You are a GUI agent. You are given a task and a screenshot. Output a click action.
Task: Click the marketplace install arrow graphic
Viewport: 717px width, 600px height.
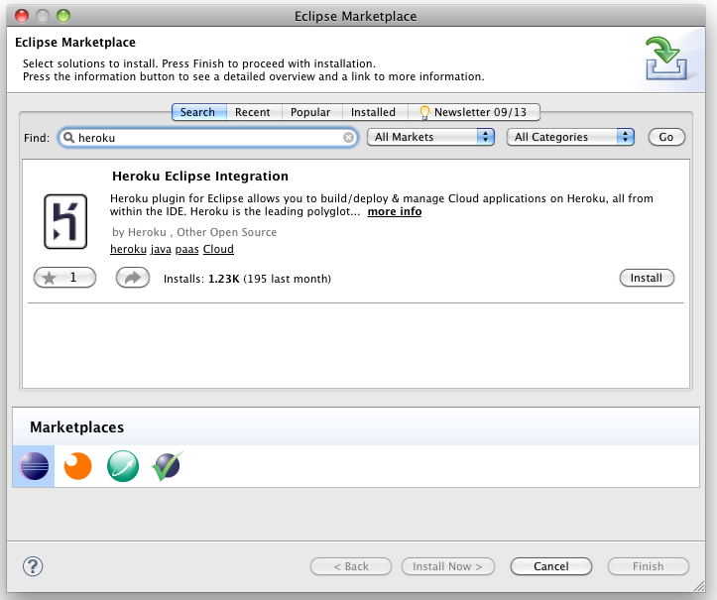pos(665,59)
